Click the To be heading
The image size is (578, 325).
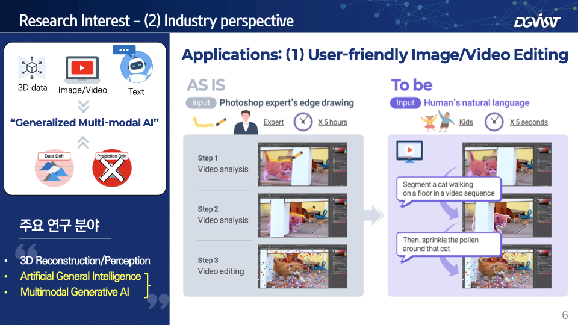point(412,85)
